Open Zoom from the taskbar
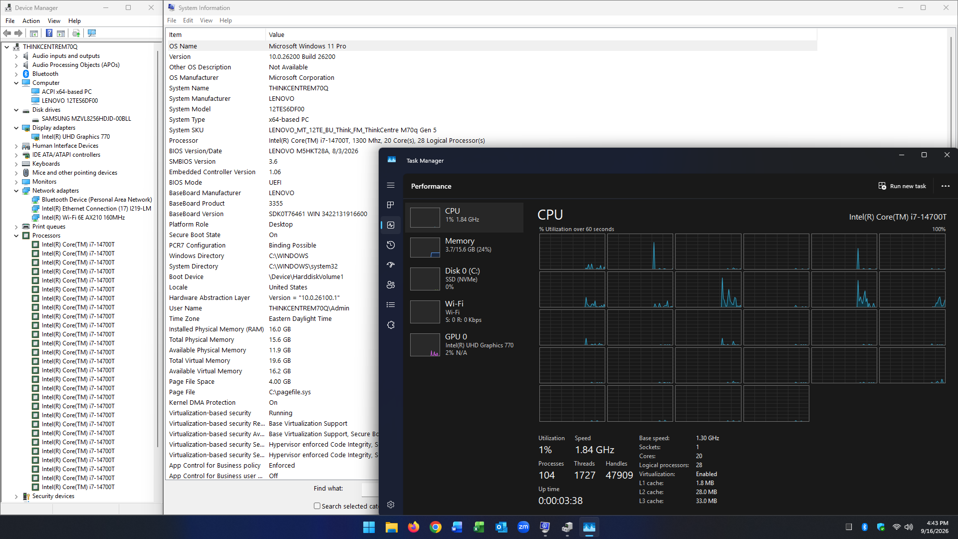 [523, 527]
